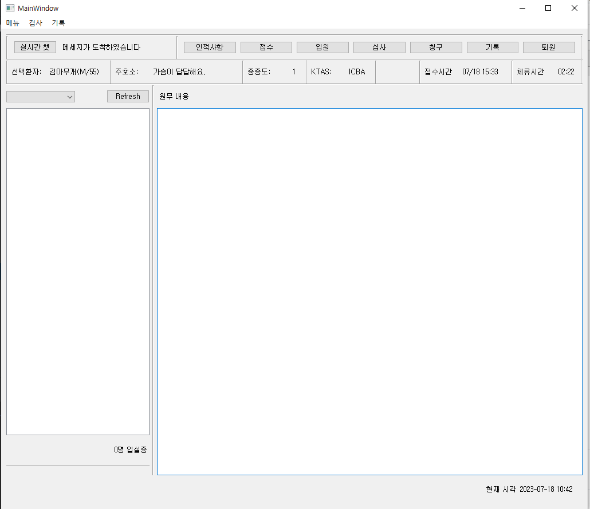Click the empty patient list box
590x509 pixels.
tap(78, 272)
